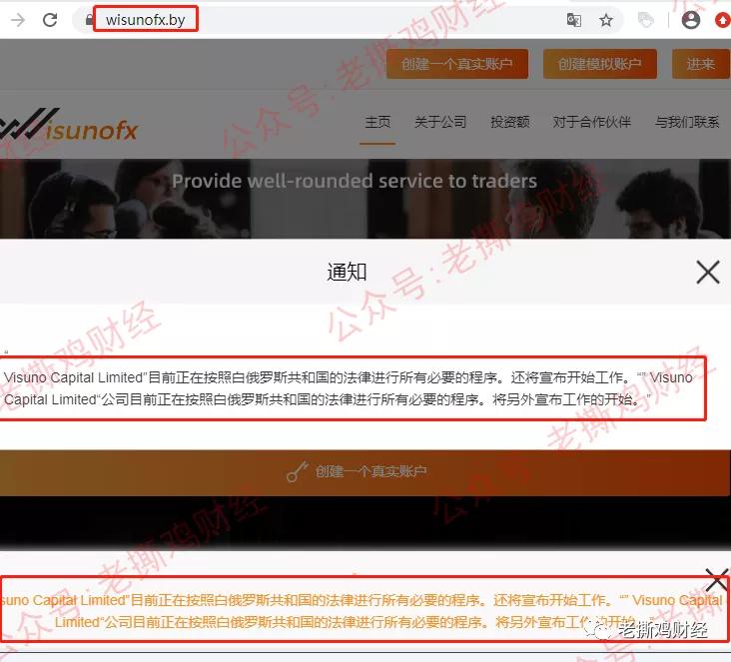
Task: Click the padlock site info icon
Action: [x=89, y=20]
